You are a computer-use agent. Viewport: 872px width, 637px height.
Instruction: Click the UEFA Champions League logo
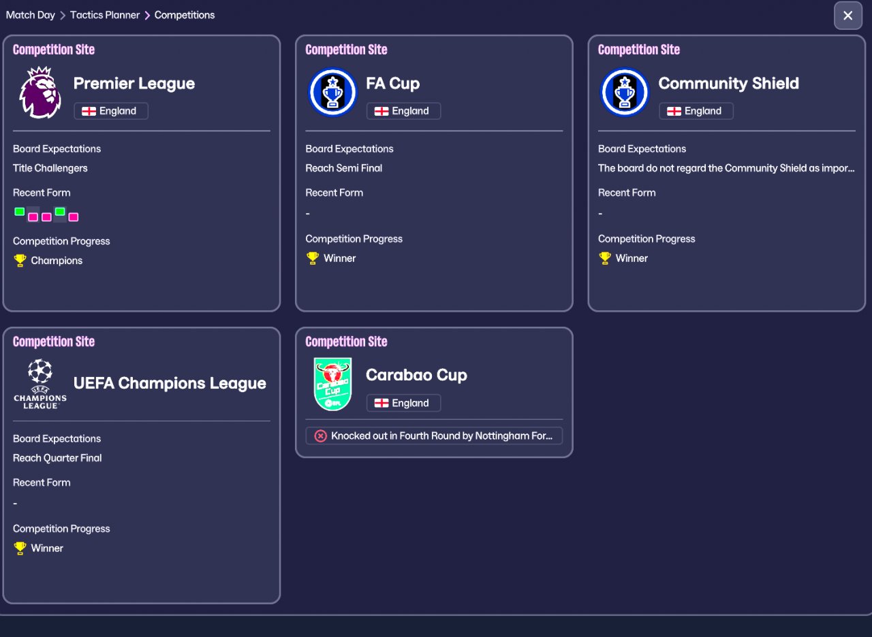click(40, 384)
